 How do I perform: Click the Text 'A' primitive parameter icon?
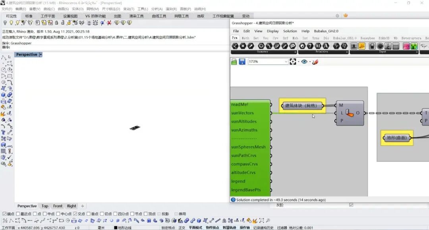pos(326,46)
